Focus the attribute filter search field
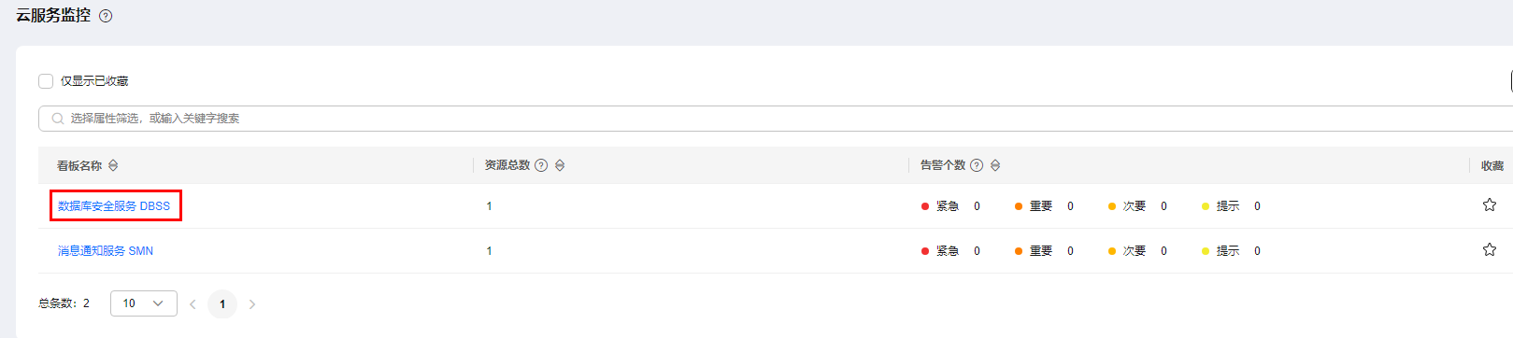The width and height of the screenshot is (1513, 338). pos(776,119)
